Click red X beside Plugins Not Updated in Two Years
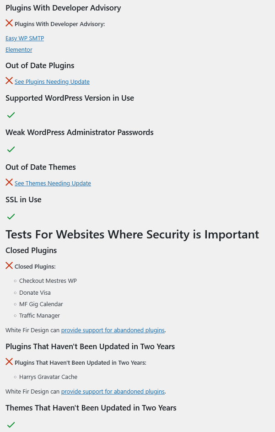Viewport: 275px width, 432px height. click(9, 362)
